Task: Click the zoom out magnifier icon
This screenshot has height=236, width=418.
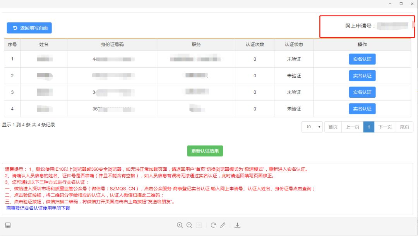Action: coord(189,225)
